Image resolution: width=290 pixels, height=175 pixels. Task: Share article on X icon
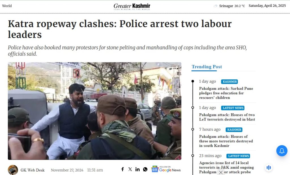pyautogui.click(x=130, y=169)
